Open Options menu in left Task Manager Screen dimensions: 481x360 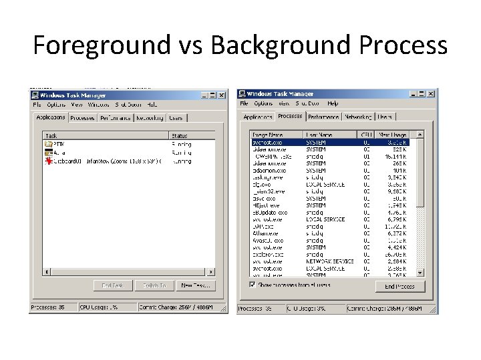(56, 105)
